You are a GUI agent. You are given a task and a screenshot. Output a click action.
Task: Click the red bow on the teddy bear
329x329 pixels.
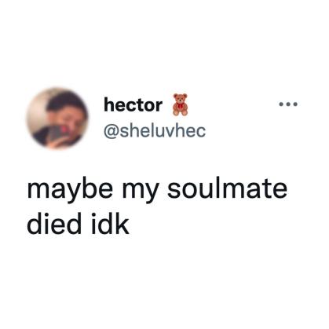point(180,105)
